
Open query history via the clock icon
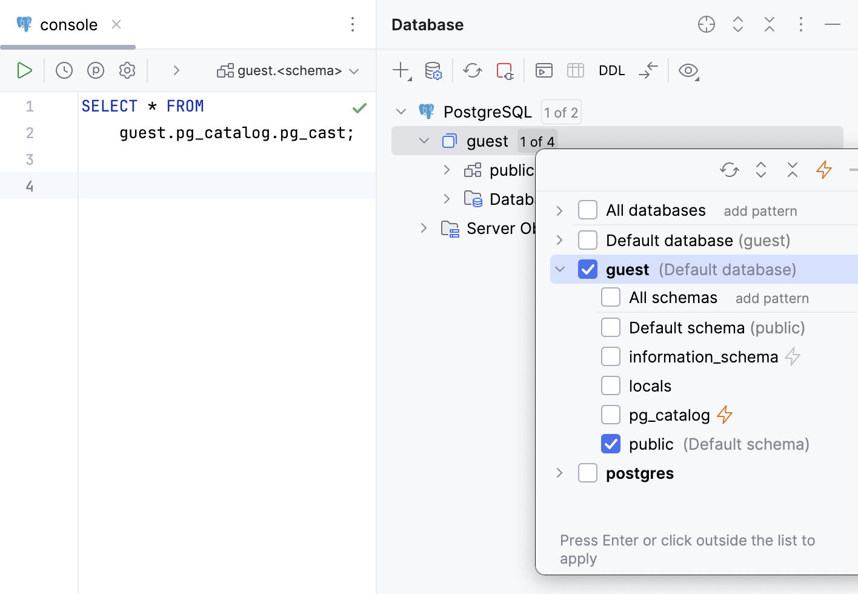click(64, 70)
